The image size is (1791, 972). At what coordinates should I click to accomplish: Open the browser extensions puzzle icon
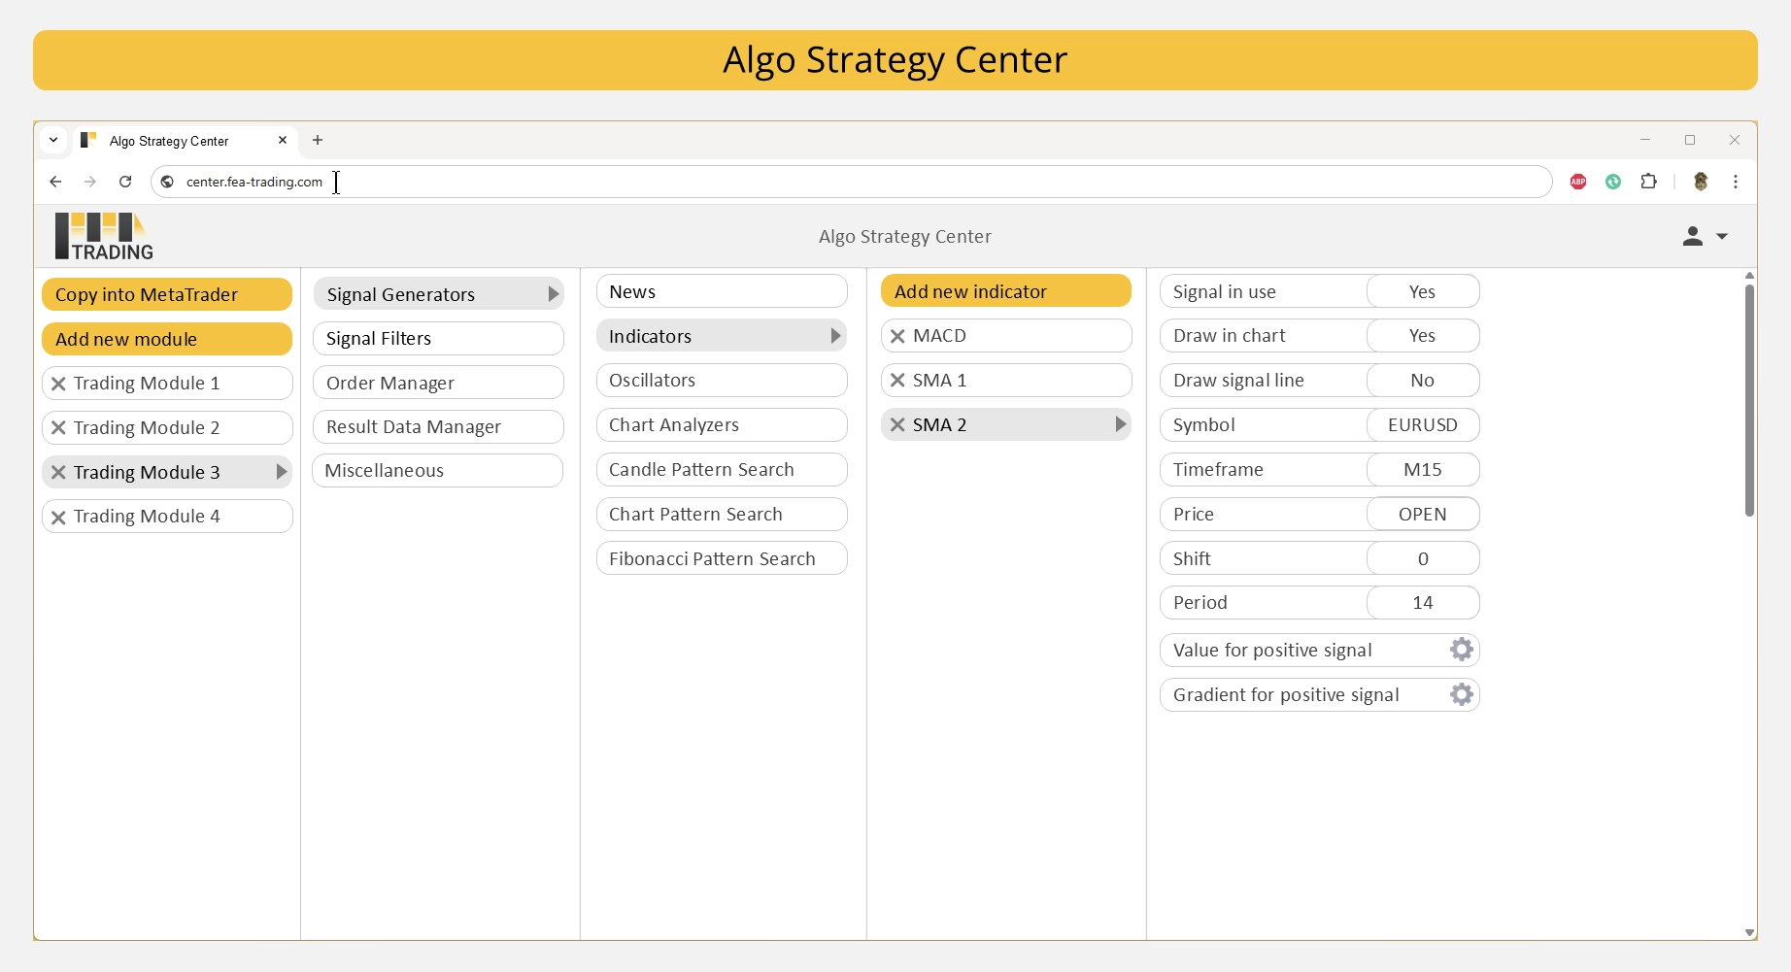pos(1648,182)
